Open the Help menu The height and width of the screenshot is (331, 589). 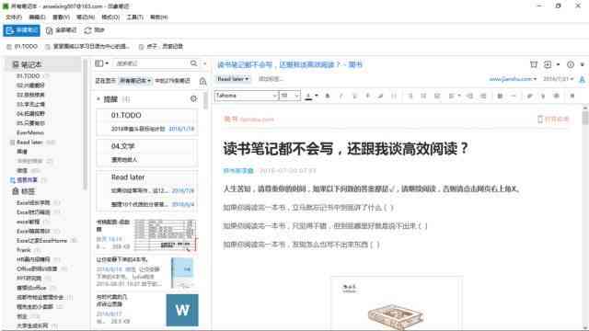[159, 17]
